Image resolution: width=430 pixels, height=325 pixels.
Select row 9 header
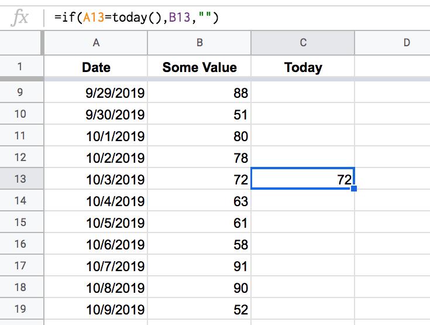click(x=22, y=92)
